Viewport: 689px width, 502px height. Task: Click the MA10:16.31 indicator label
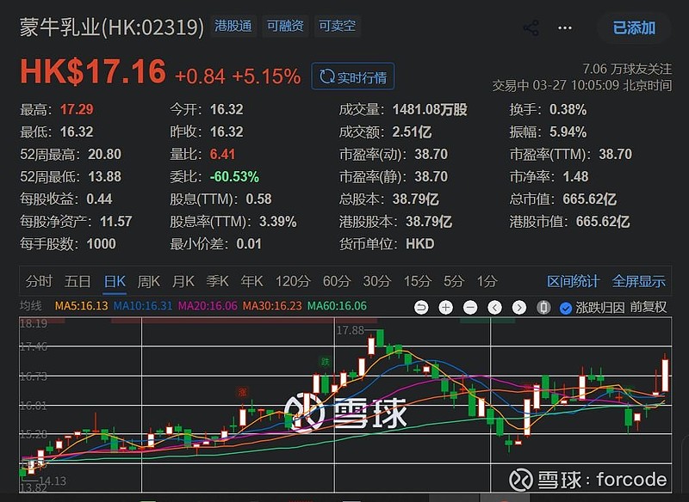143,306
